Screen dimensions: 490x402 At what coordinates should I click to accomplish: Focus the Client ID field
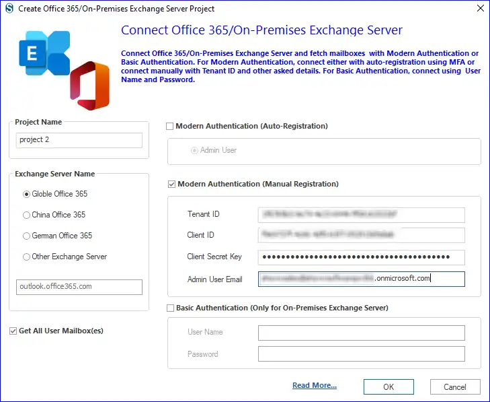coord(361,235)
